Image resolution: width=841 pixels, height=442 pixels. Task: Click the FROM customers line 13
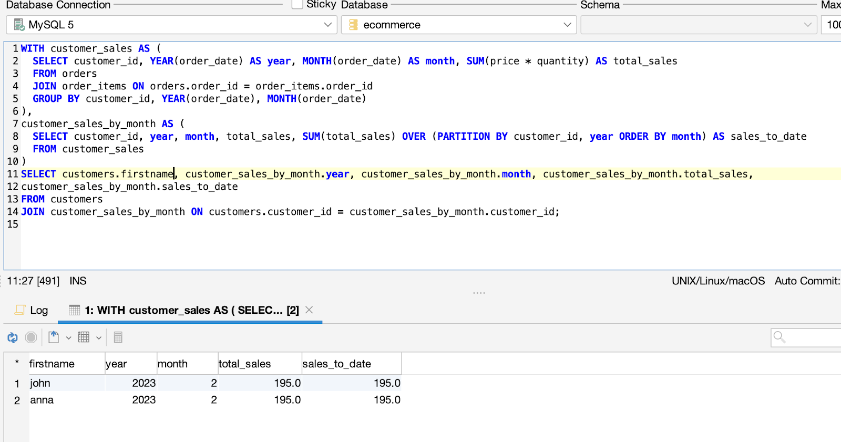pyautogui.click(x=61, y=199)
